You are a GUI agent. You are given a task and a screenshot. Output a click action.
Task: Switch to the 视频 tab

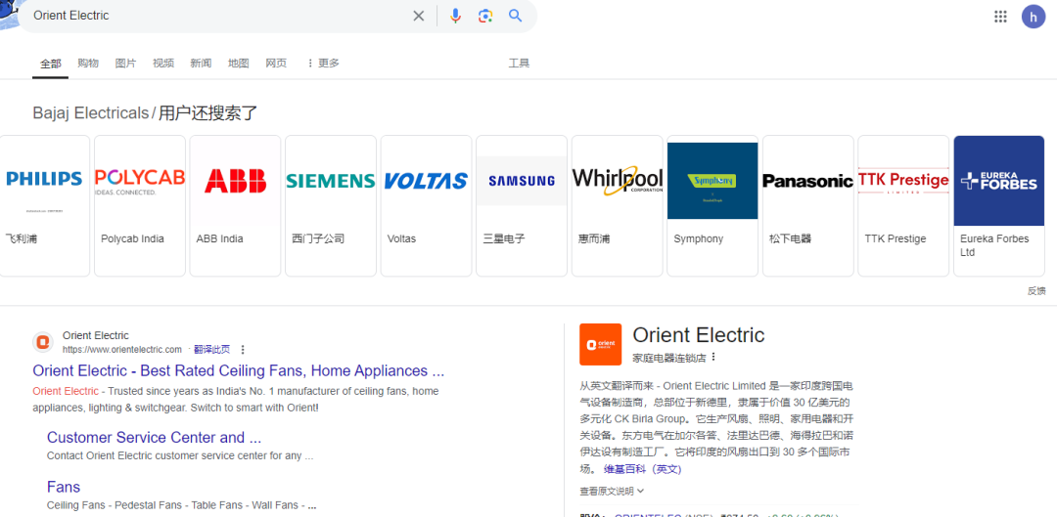(x=163, y=64)
